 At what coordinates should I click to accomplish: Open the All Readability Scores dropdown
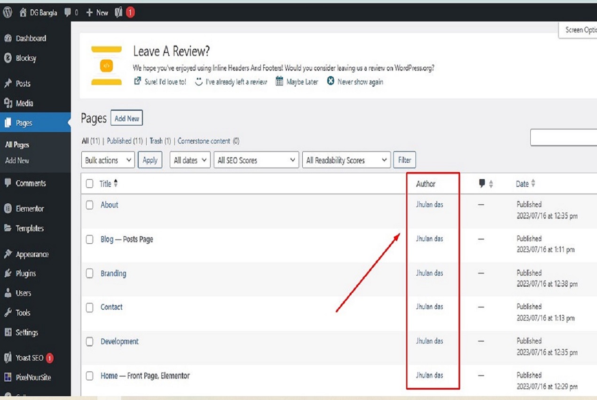click(x=346, y=160)
